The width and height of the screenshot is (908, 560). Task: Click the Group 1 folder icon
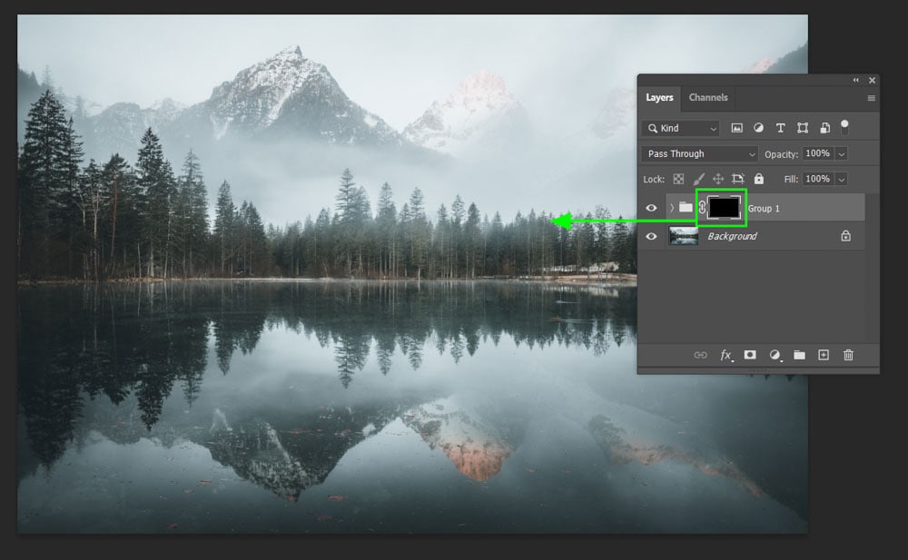click(x=686, y=207)
